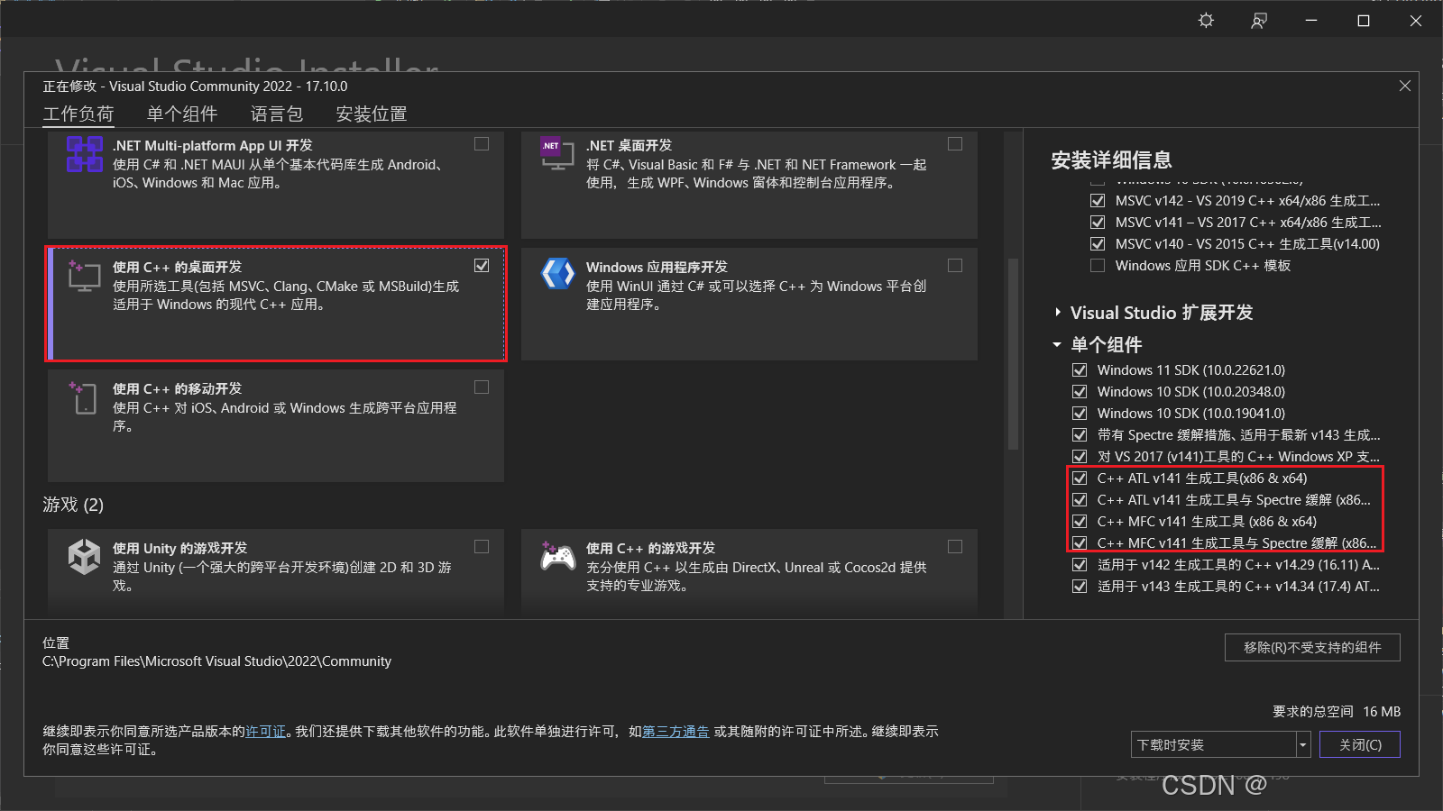Open the 下载时安装 dropdown arrow
Viewport: 1443px width, 811px height.
coord(1303,745)
